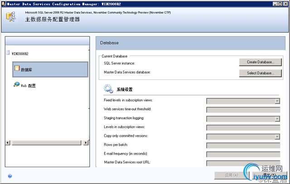Click the Rows per batch field
290x184 pixels.
coord(243,145)
